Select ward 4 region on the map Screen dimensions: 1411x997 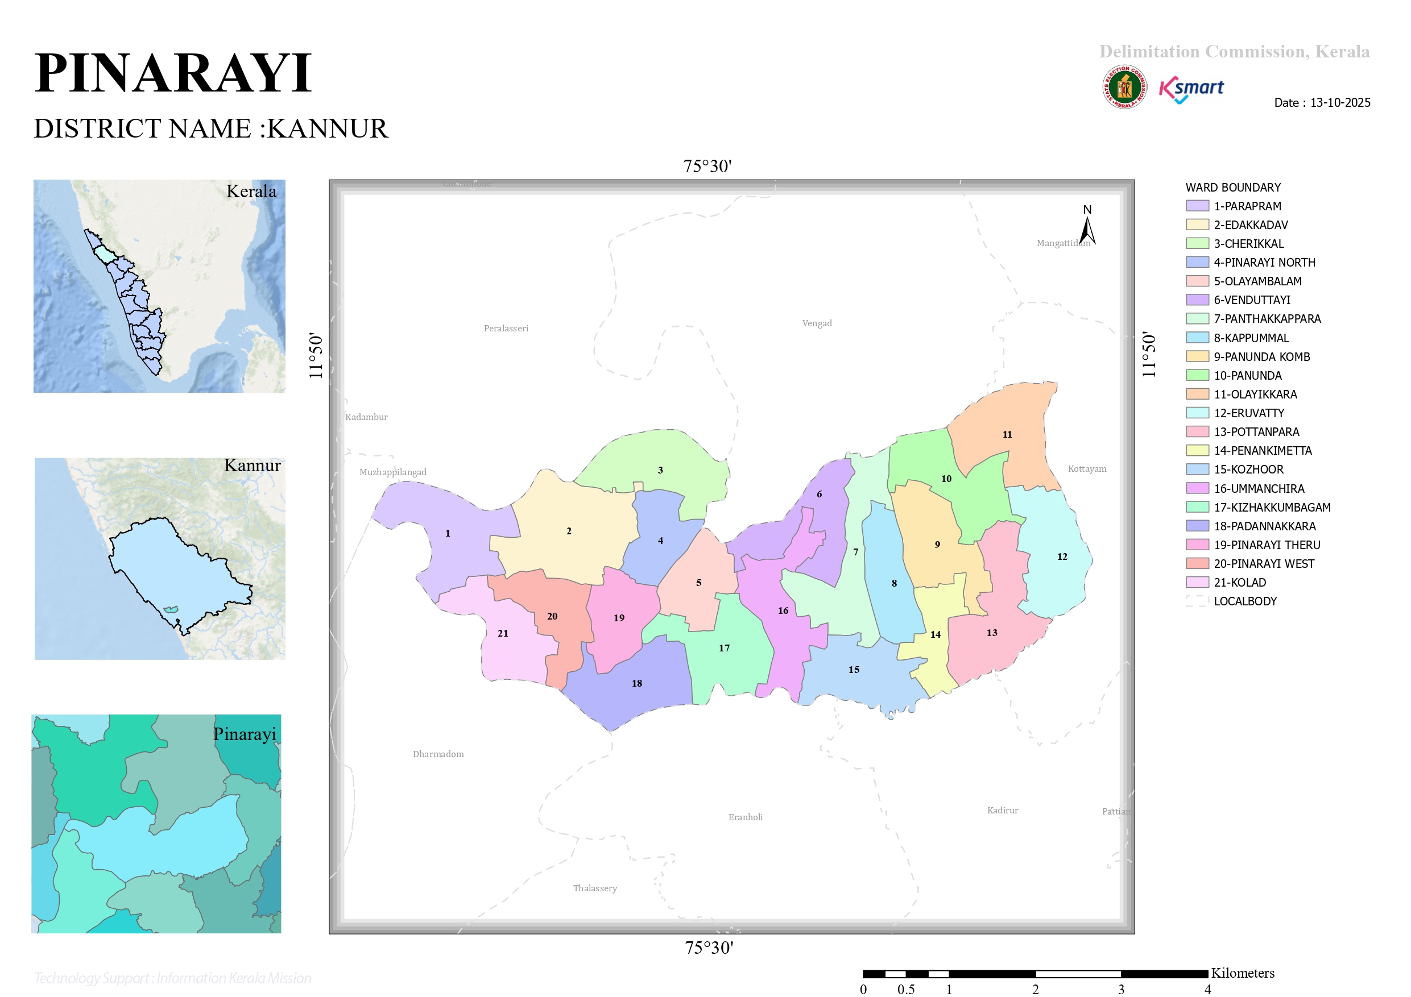[x=660, y=541]
